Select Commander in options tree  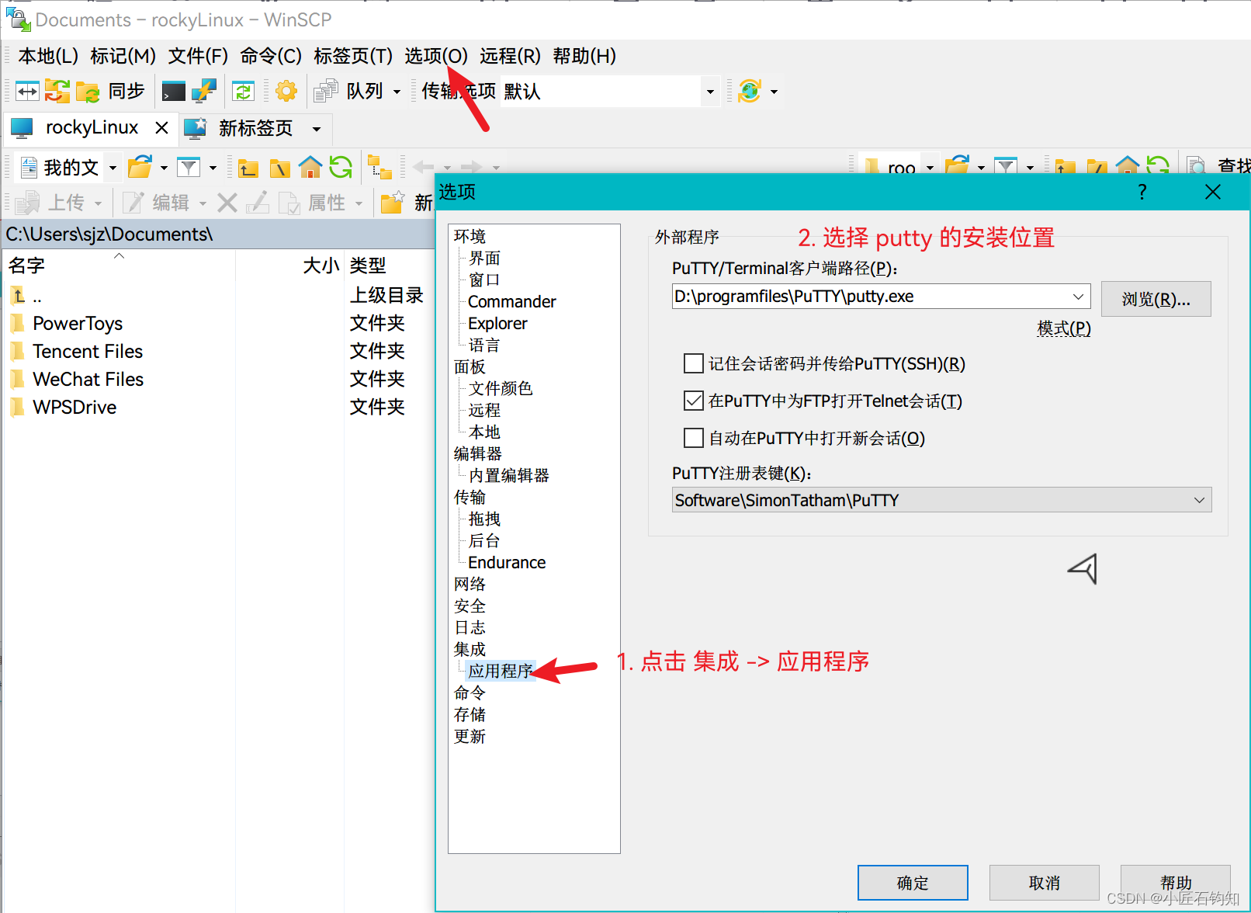(x=512, y=301)
